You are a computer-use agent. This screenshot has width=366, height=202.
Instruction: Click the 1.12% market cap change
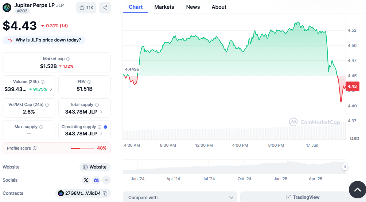click(x=68, y=66)
